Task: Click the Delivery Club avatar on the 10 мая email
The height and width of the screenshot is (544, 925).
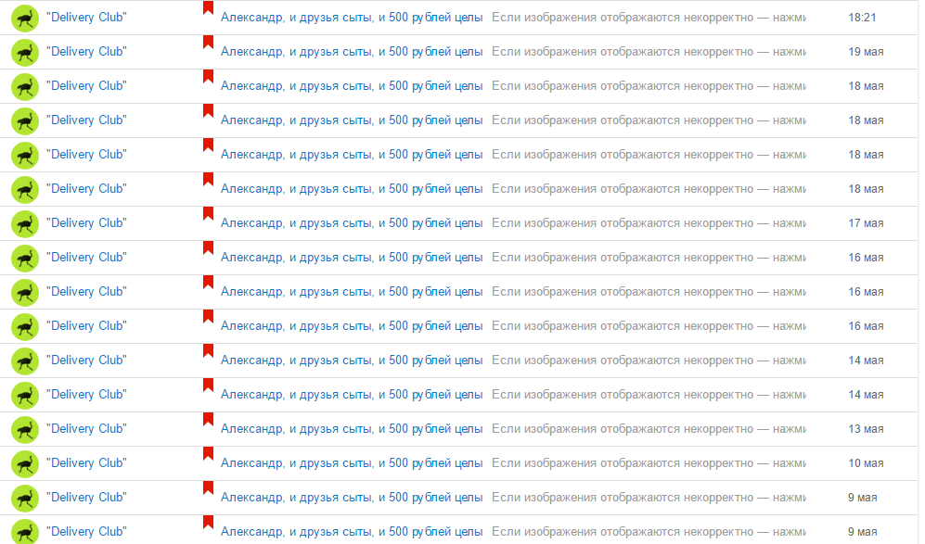Action: (x=25, y=464)
